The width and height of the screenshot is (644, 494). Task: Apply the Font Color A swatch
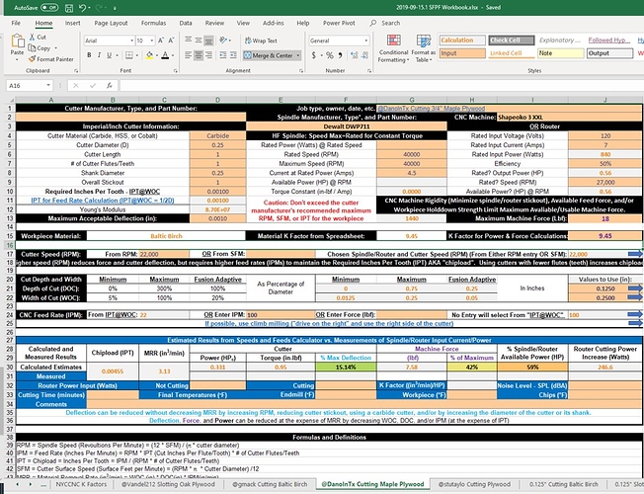click(165, 55)
